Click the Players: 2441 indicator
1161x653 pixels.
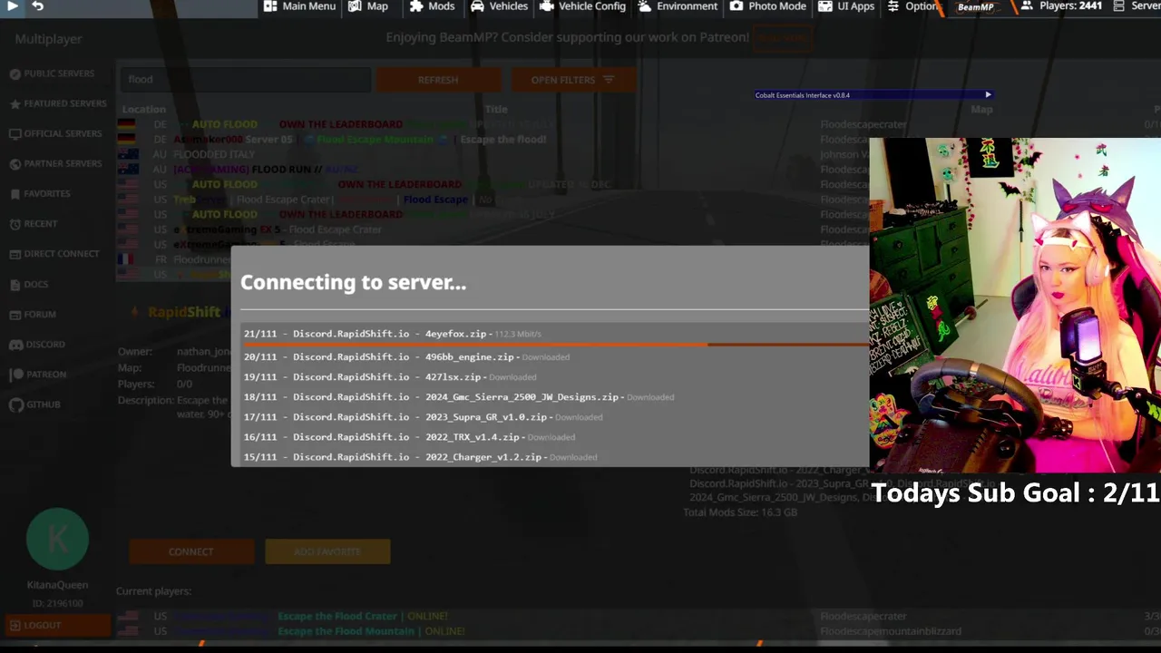point(1061,5)
